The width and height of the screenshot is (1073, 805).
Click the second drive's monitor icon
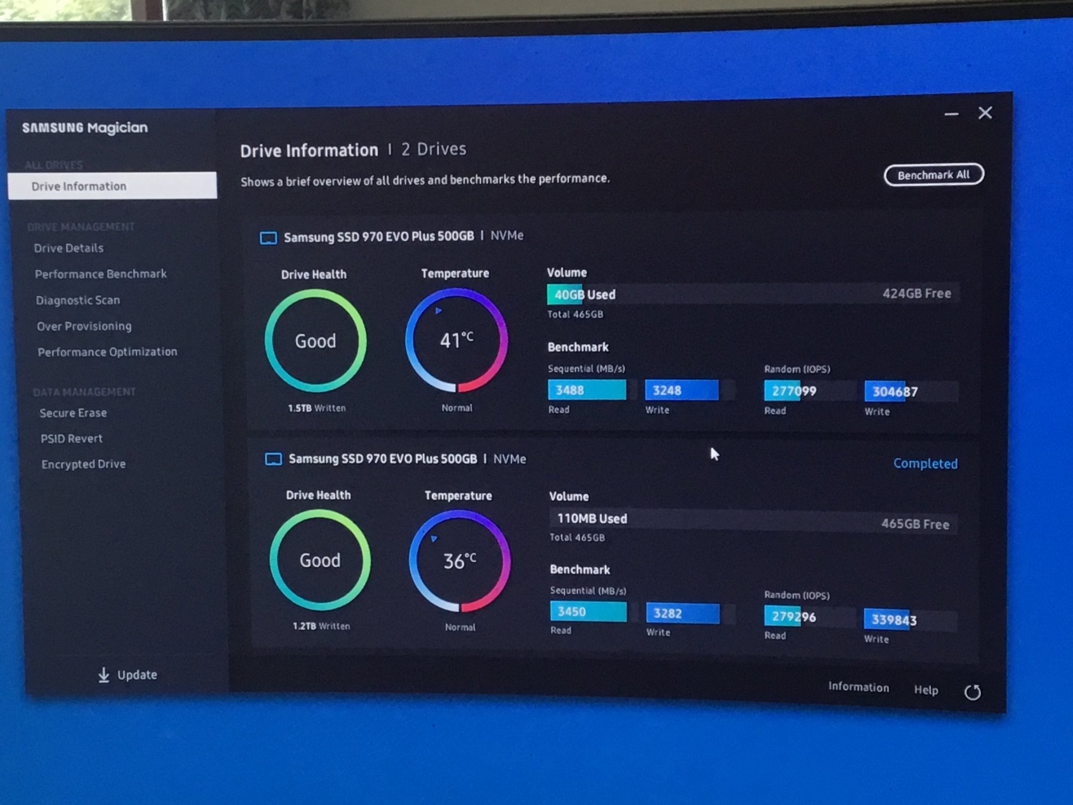tap(273, 459)
